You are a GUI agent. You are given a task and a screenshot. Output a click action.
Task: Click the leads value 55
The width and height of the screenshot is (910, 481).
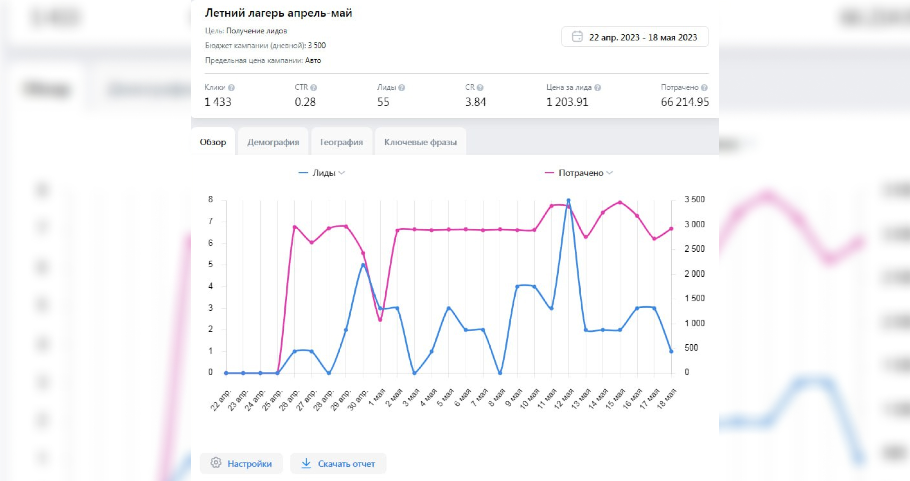tap(383, 102)
